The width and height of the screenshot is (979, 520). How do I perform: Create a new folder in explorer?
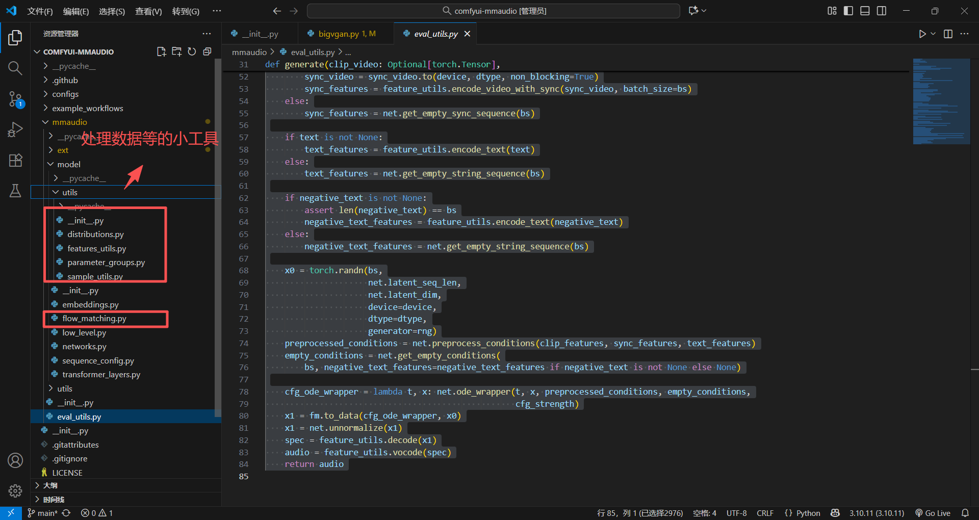click(176, 51)
